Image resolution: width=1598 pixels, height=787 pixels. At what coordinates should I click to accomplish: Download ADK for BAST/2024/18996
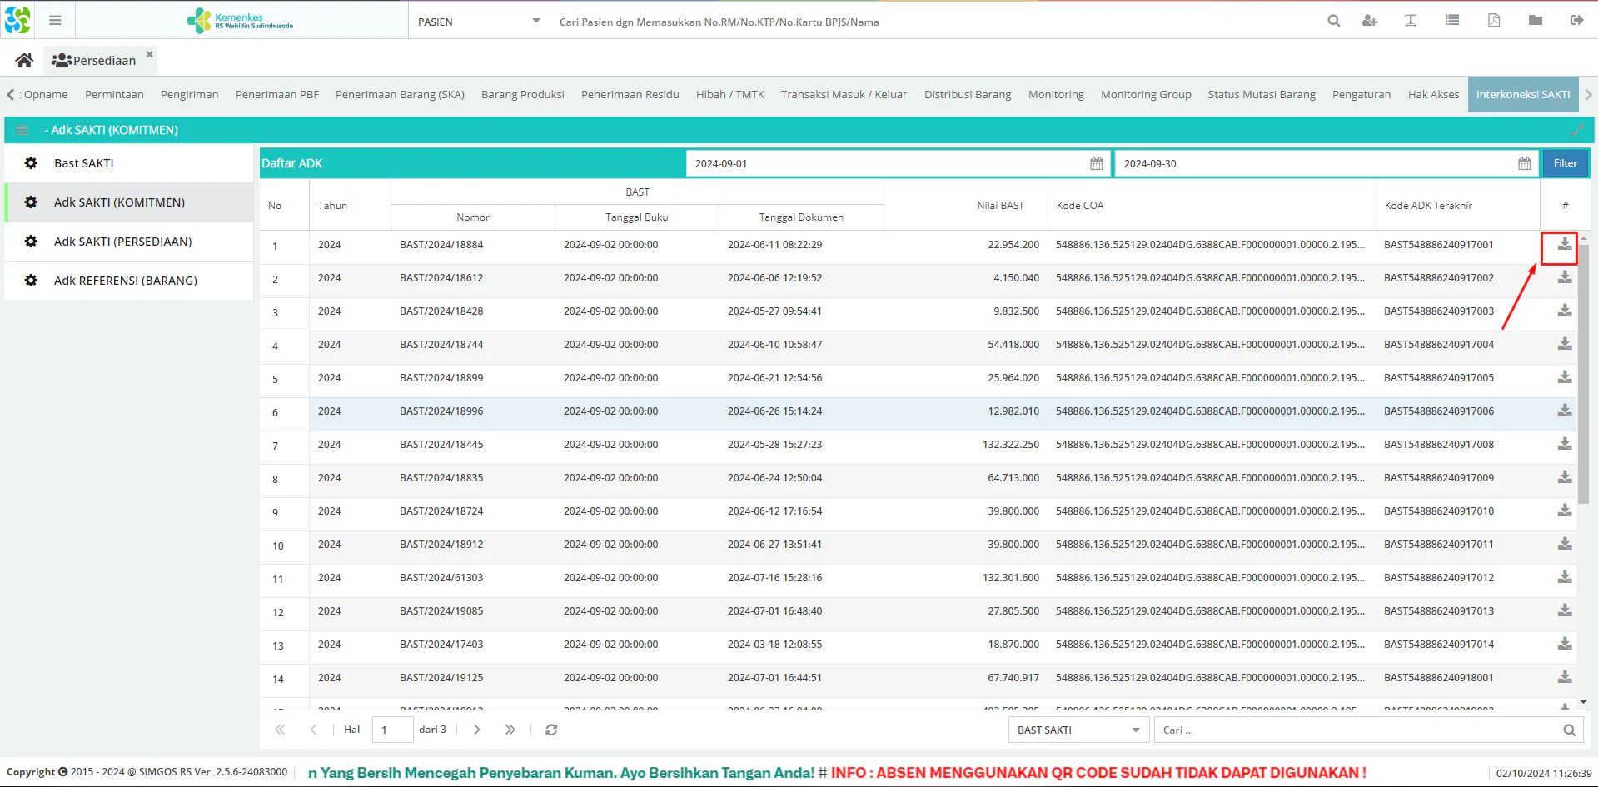click(1565, 411)
